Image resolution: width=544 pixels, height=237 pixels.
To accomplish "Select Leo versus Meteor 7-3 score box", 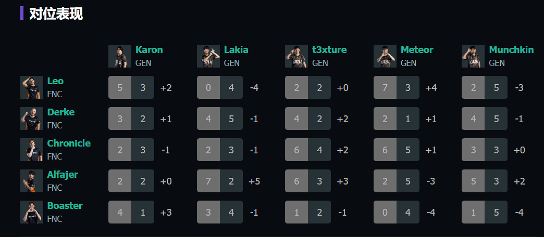I will (x=397, y=87).
